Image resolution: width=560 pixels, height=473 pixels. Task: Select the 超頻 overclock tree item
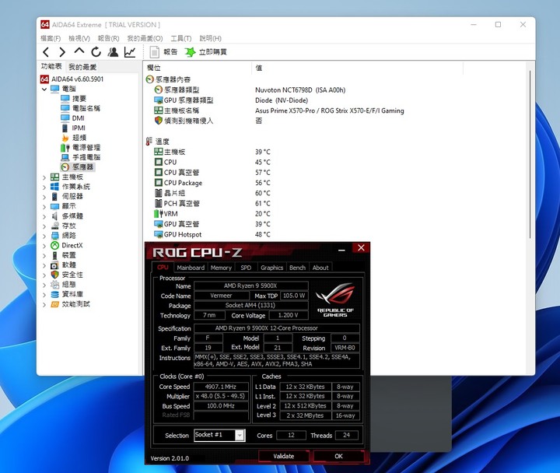tap(73, 138)
